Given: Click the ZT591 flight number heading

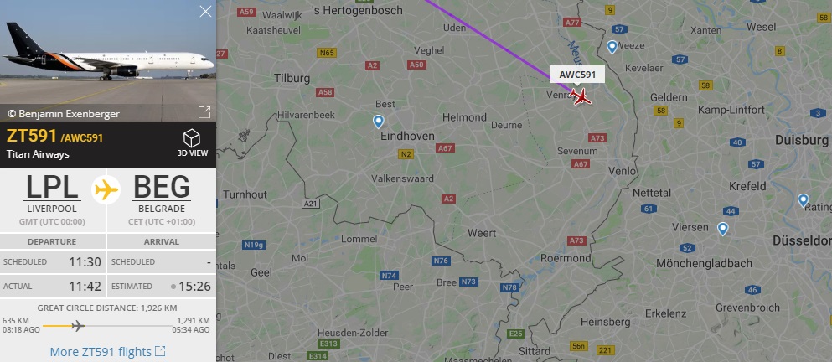Looking at the screenshot, I should [31, 136].
